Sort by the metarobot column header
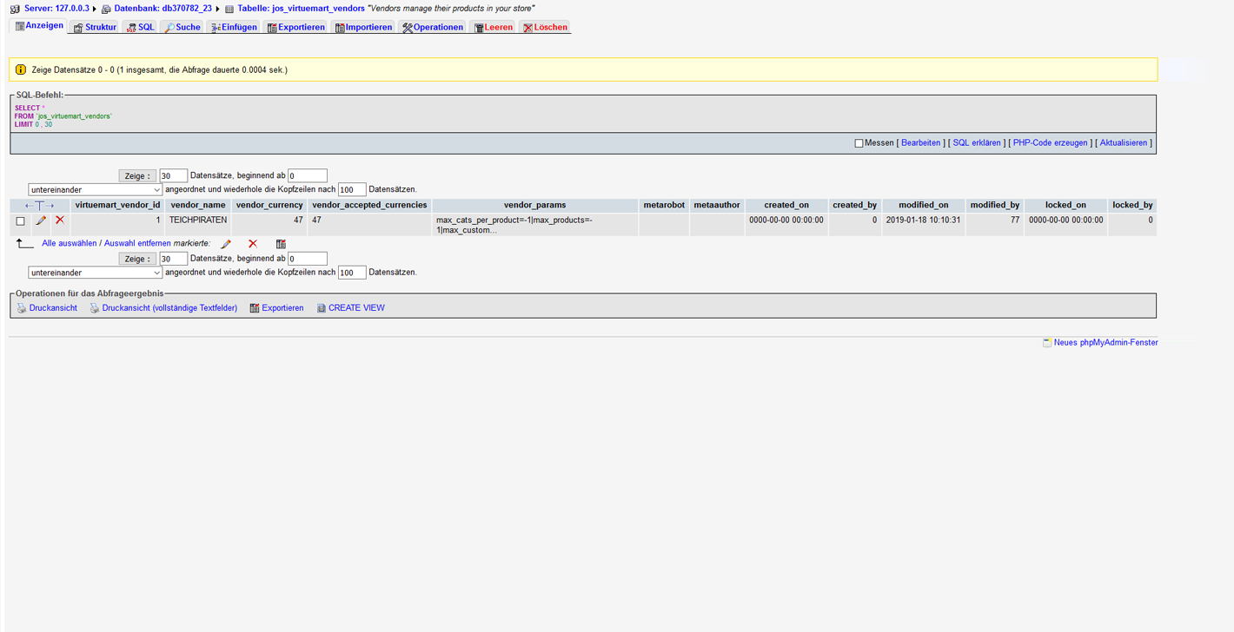This screenshot has width=1234, height=632. [664, 206]
